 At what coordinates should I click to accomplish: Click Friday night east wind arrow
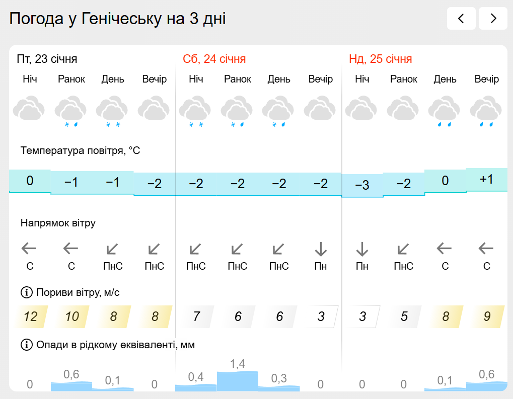tap(30, 249)
